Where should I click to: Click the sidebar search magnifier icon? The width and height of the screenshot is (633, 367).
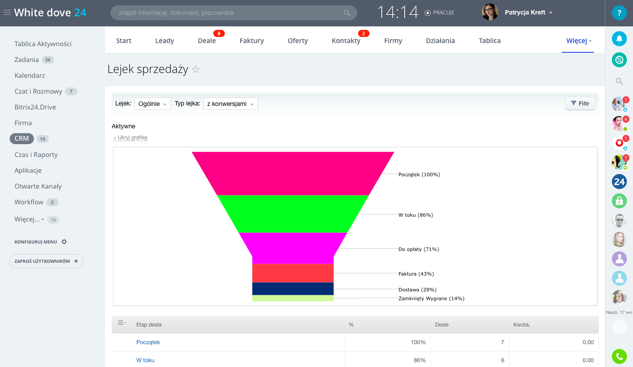click(619, 81)
